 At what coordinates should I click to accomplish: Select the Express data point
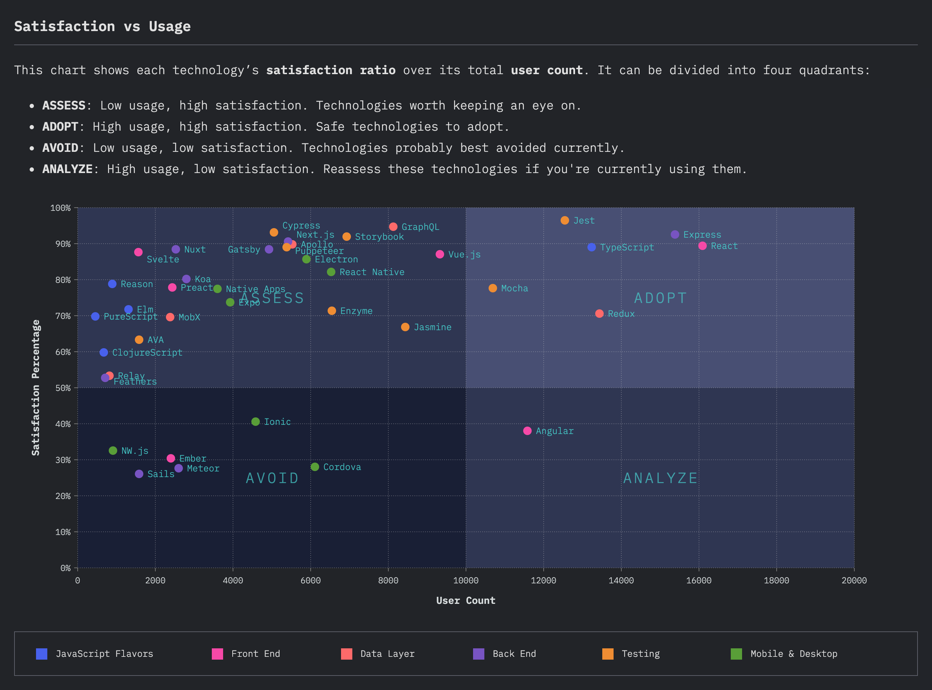(x=675, y=234)
